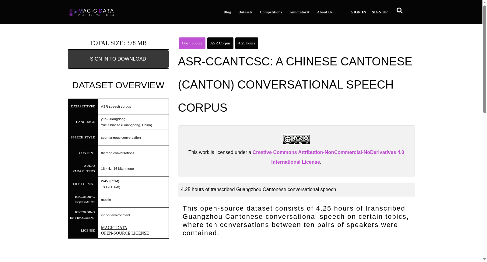Click scrollbar down arrow
This screenshot has height=262, width=487.
pos(485,259)
